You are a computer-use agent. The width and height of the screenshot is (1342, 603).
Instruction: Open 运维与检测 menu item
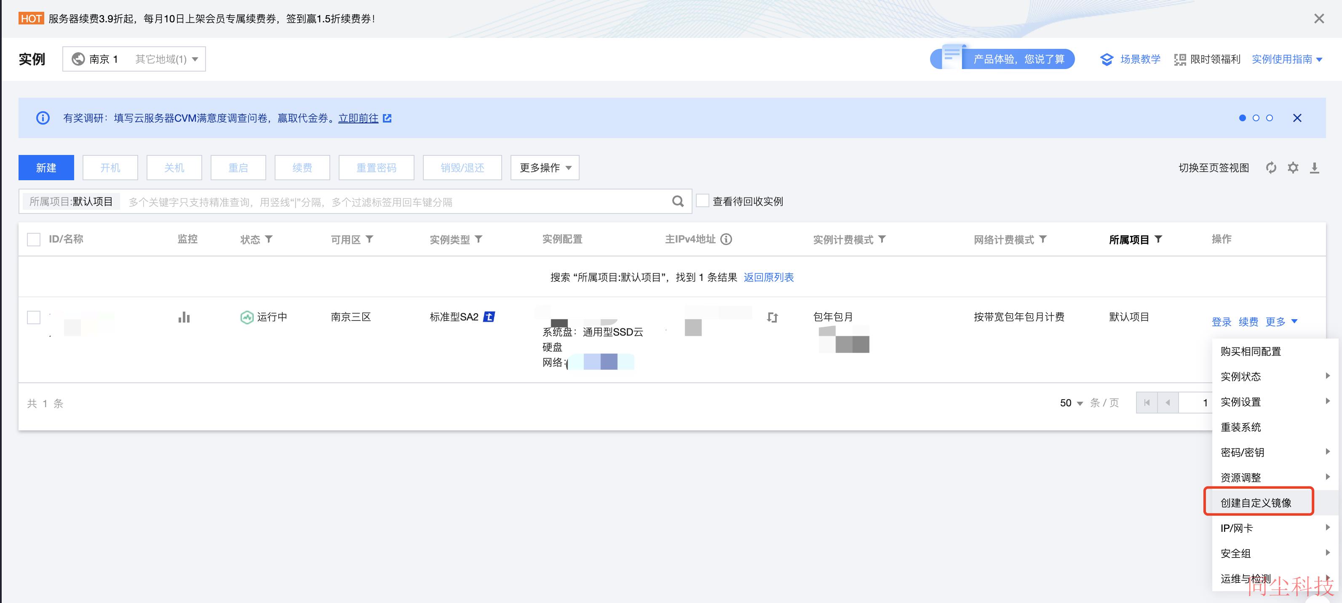point(1275,579)
